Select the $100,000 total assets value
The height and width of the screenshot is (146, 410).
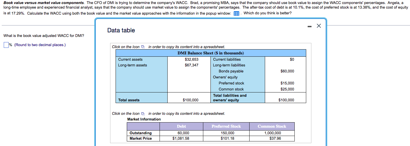191,100
